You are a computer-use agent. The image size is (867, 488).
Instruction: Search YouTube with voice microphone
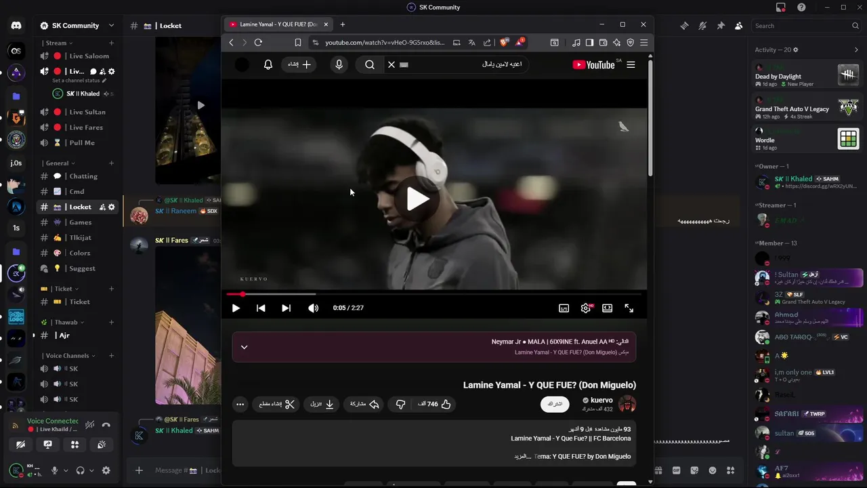[x=339, y=64]
